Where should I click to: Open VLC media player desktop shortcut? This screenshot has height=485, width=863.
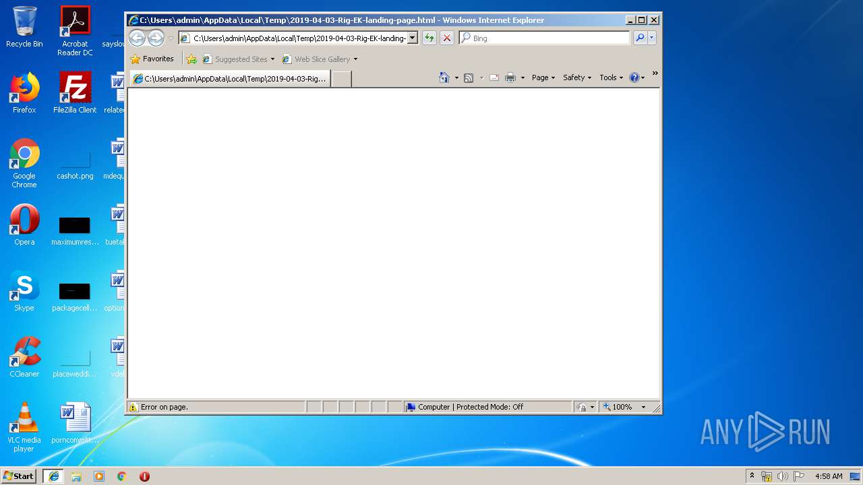click(24, 427)
